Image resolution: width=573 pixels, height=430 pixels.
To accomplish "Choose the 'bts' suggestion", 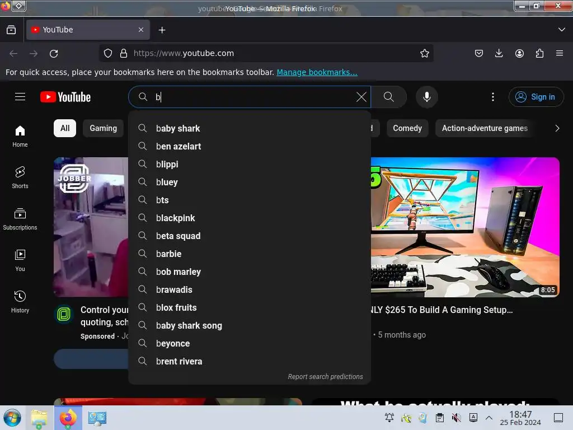I will click(250, 200).
